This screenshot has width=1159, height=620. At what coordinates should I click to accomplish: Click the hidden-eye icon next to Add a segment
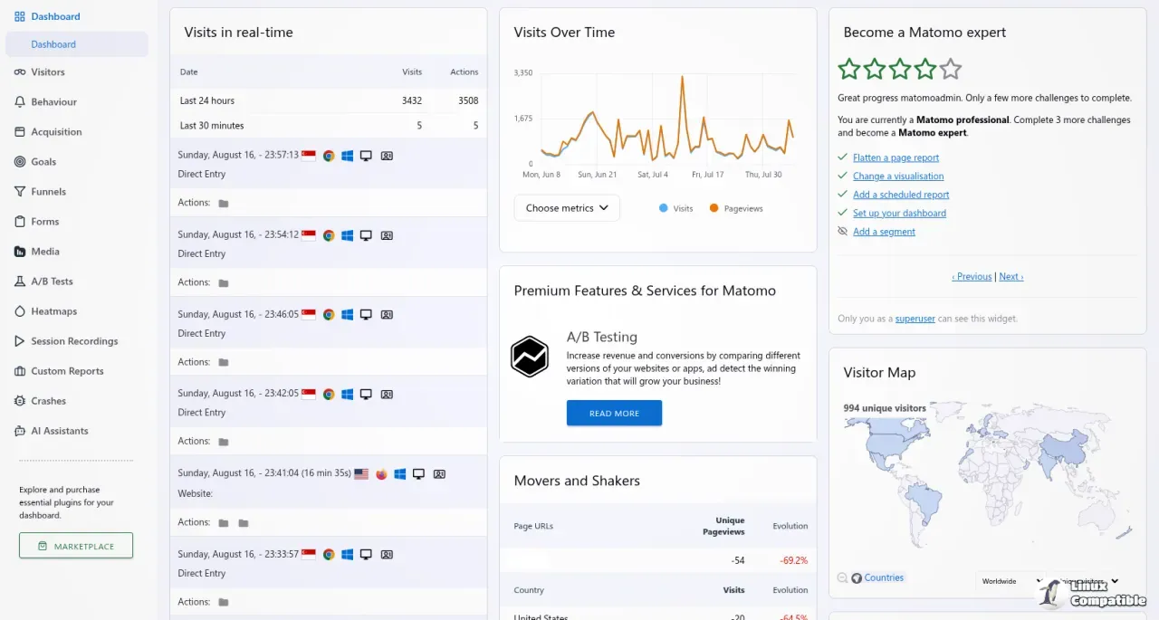pyautogui.click(x=843, y=232)
